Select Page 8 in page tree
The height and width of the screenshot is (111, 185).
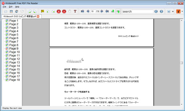(14, 45)
